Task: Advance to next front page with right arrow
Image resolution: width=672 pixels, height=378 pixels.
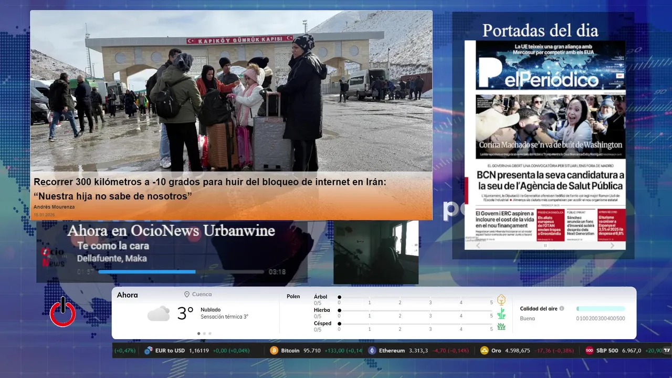Action: pos(612,246)
